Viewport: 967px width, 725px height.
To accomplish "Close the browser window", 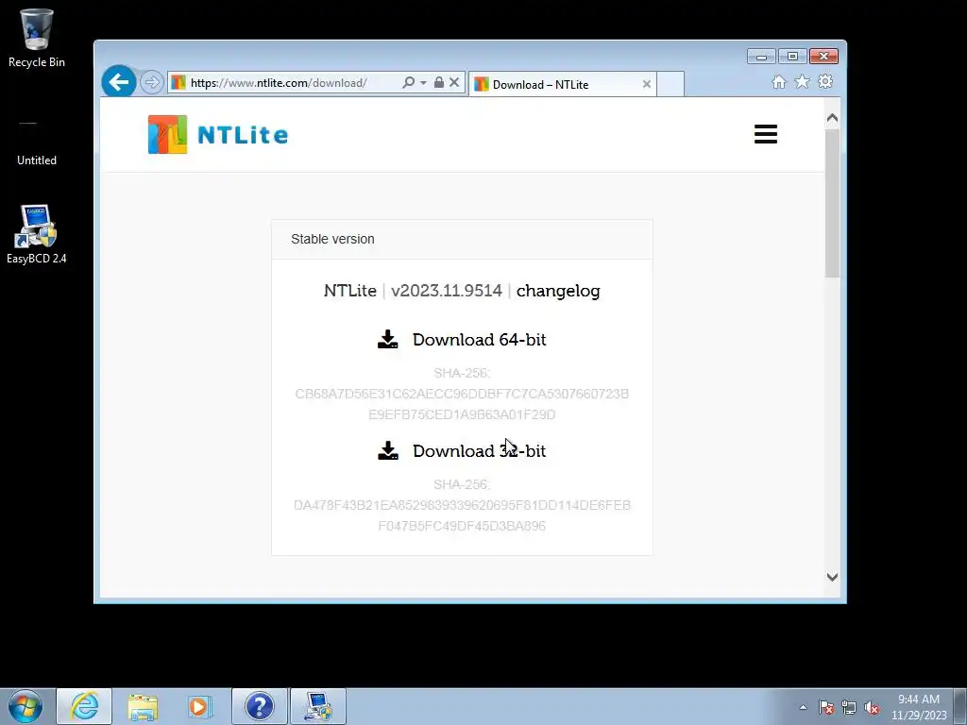I will coord(823,57).
